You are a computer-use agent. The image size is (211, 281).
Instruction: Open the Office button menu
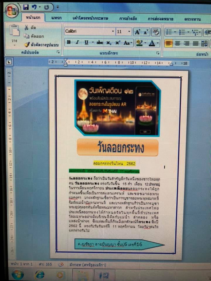pyautogui.click(x=11, y=11)
